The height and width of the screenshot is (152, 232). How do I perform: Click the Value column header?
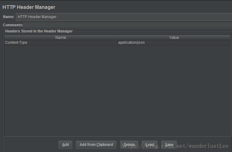[x=174, y=38]
